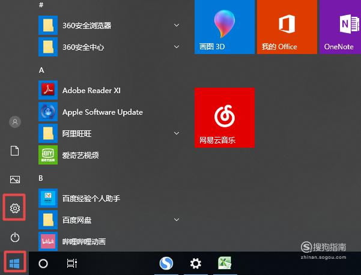The height and width of the screenshot is (275, 361).
Task: Open the Pictures sidebar icon
Action: click(15, 180)
